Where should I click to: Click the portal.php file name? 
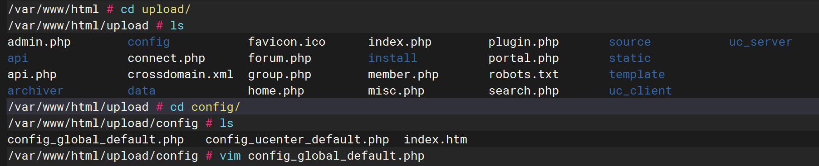click(524, 58)
